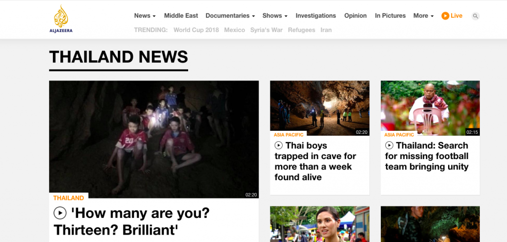The height and width of the screenshot is (242, 507).
Task: Open the In Pictures section
Action: coord(390,16)
